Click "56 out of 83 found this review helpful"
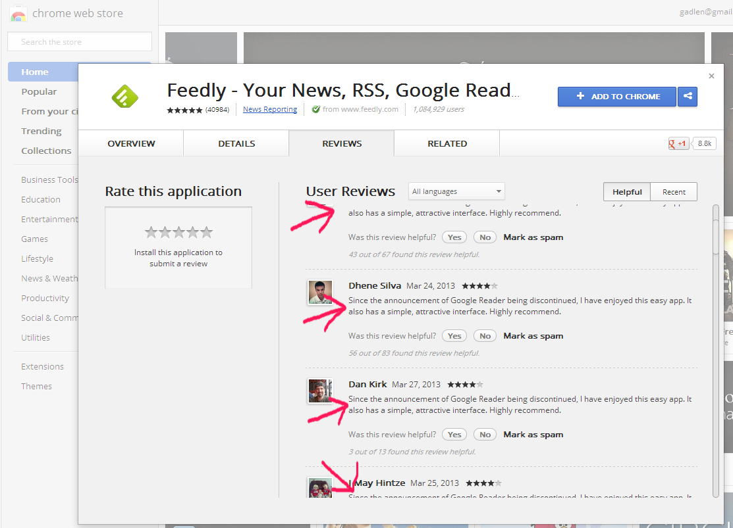 pos(414,353)
